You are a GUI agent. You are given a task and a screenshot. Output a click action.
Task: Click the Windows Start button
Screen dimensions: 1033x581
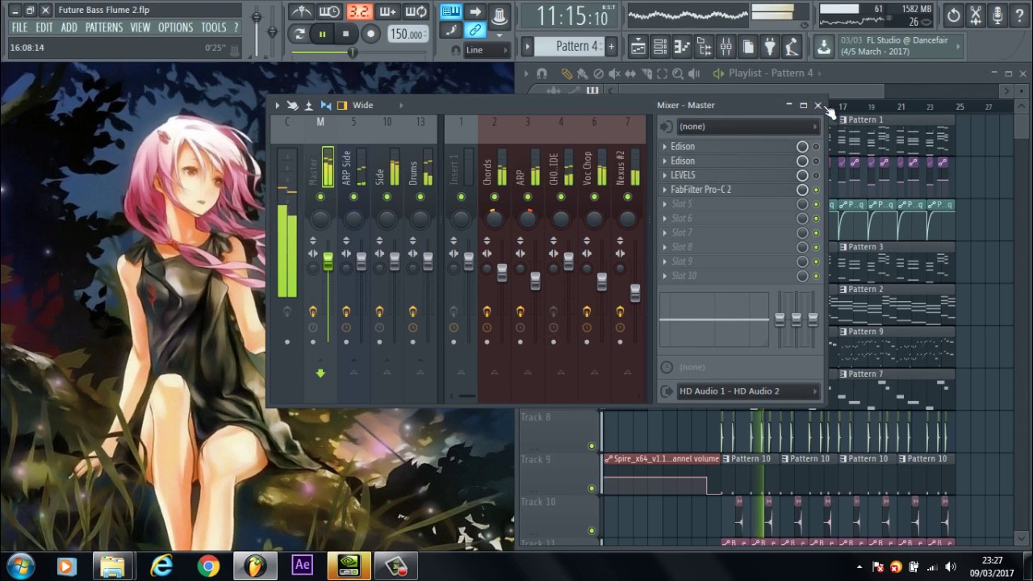click(x=19, y=566)
